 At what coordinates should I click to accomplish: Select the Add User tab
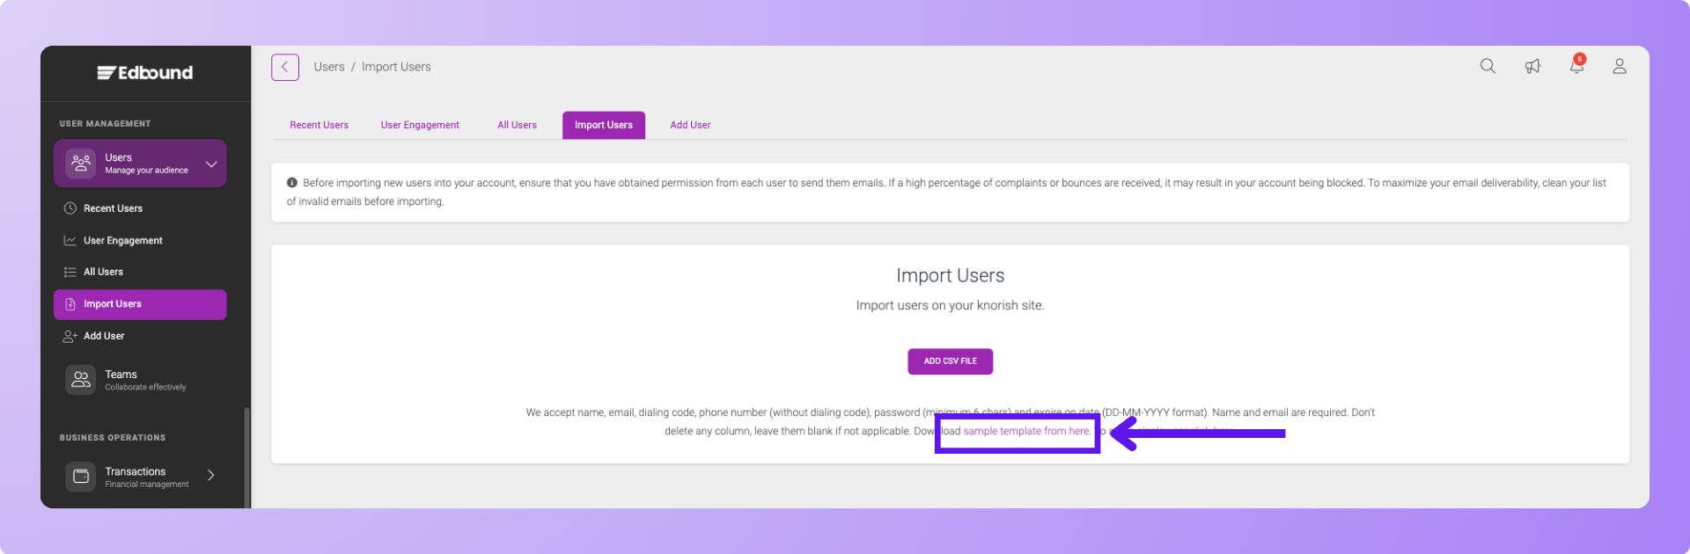coord(690,125)
